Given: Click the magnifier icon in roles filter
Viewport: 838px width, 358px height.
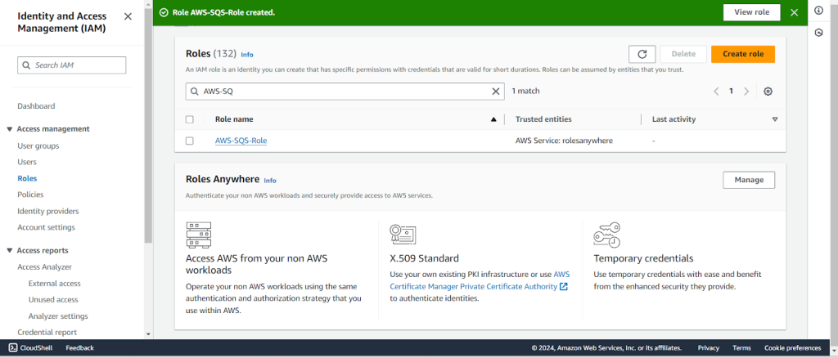Looking at the screenshot, I should click(195, 92).
